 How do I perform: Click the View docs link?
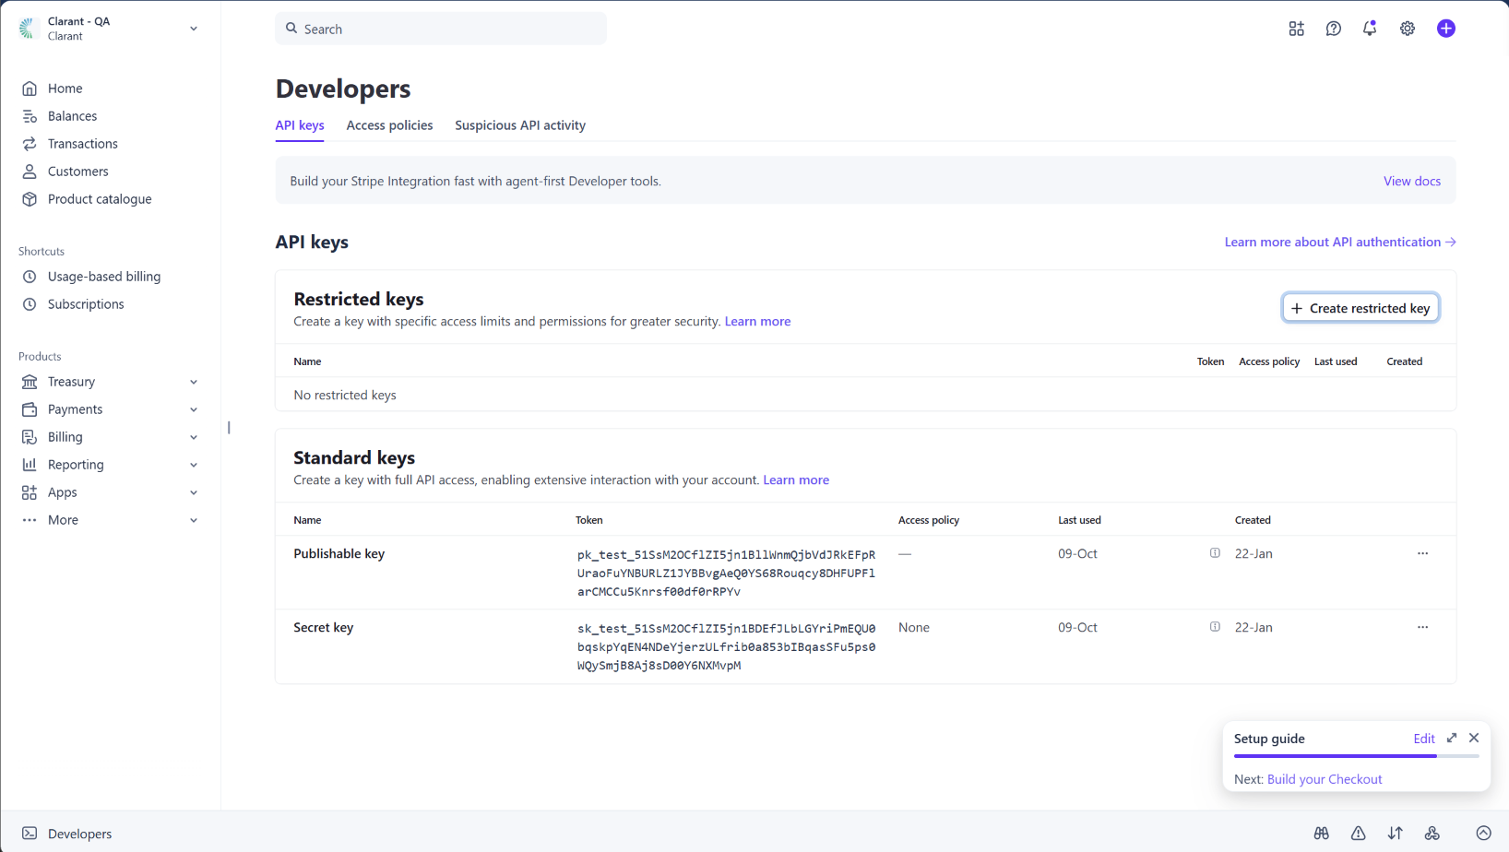pyautogui.click(x=1411, y=181)
